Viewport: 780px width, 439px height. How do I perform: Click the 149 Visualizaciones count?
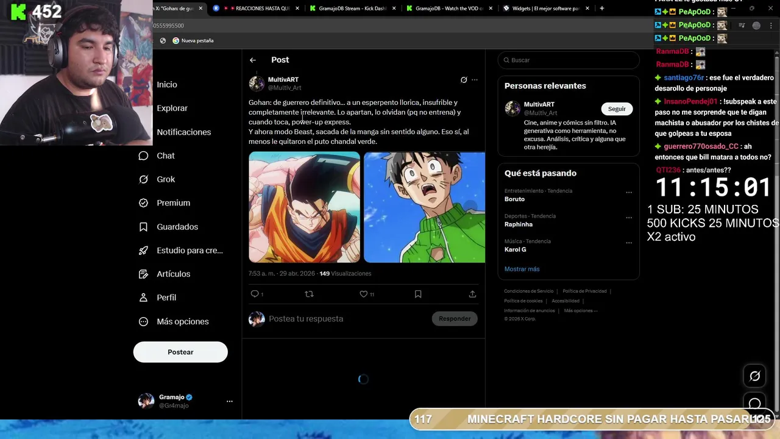pos(346,274)
